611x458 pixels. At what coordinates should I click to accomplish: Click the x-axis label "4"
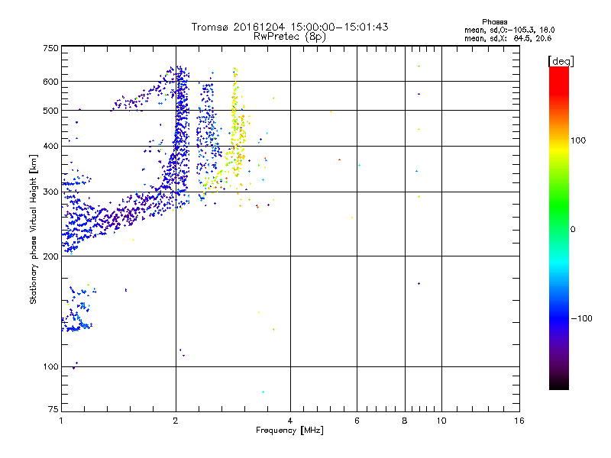click(290, 421)
